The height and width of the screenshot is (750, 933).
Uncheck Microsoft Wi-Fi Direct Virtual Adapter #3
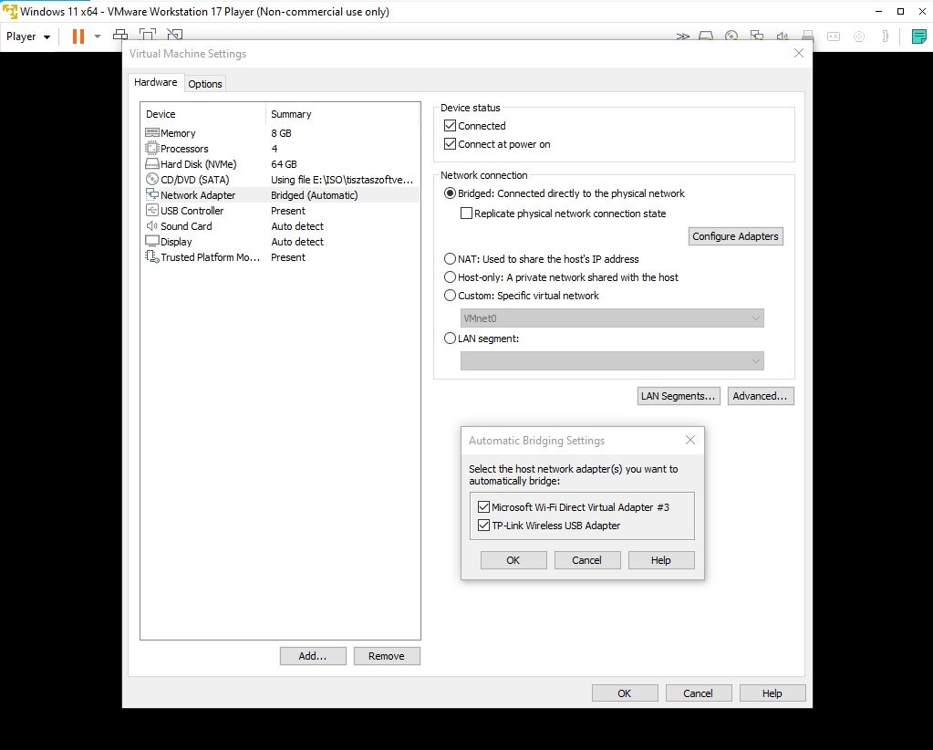(x=483, y=507)
